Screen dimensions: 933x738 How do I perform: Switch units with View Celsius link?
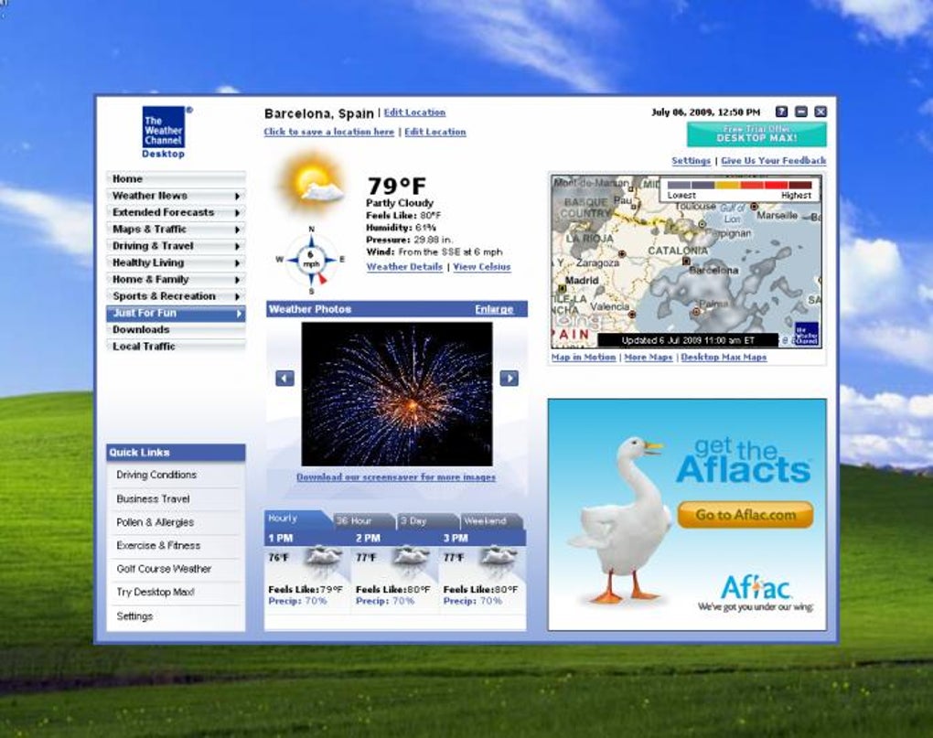point(482,267)
